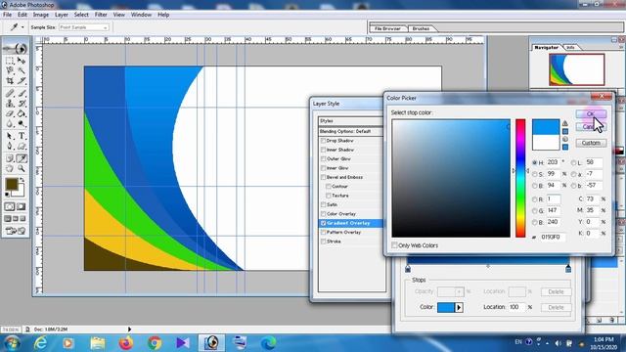Click the Jump to ImageReady icon
The image size is (626, 352).
pyautogui.click(x=16, y=231)
